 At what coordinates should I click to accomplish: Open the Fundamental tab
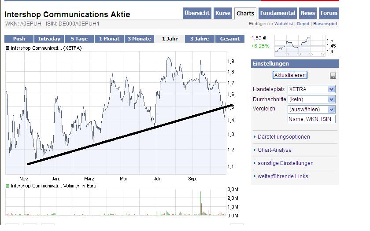[x=278, y=13]
